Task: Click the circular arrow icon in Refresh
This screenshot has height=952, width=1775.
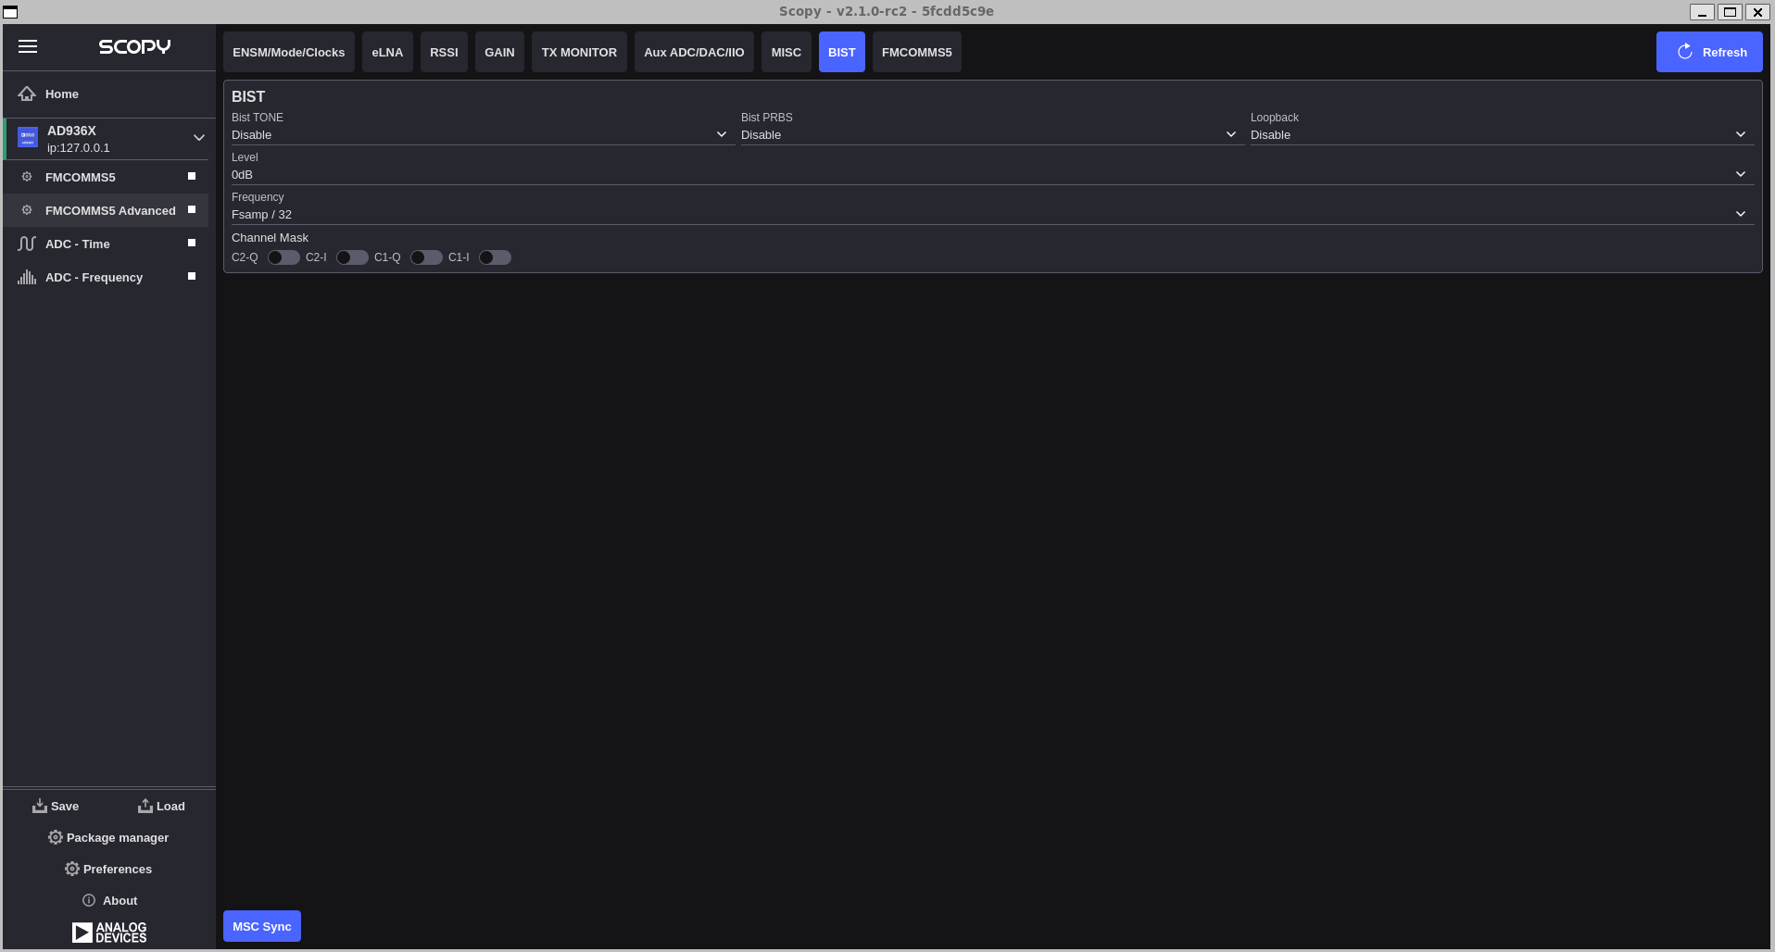Action: [x=1685, y=52]
